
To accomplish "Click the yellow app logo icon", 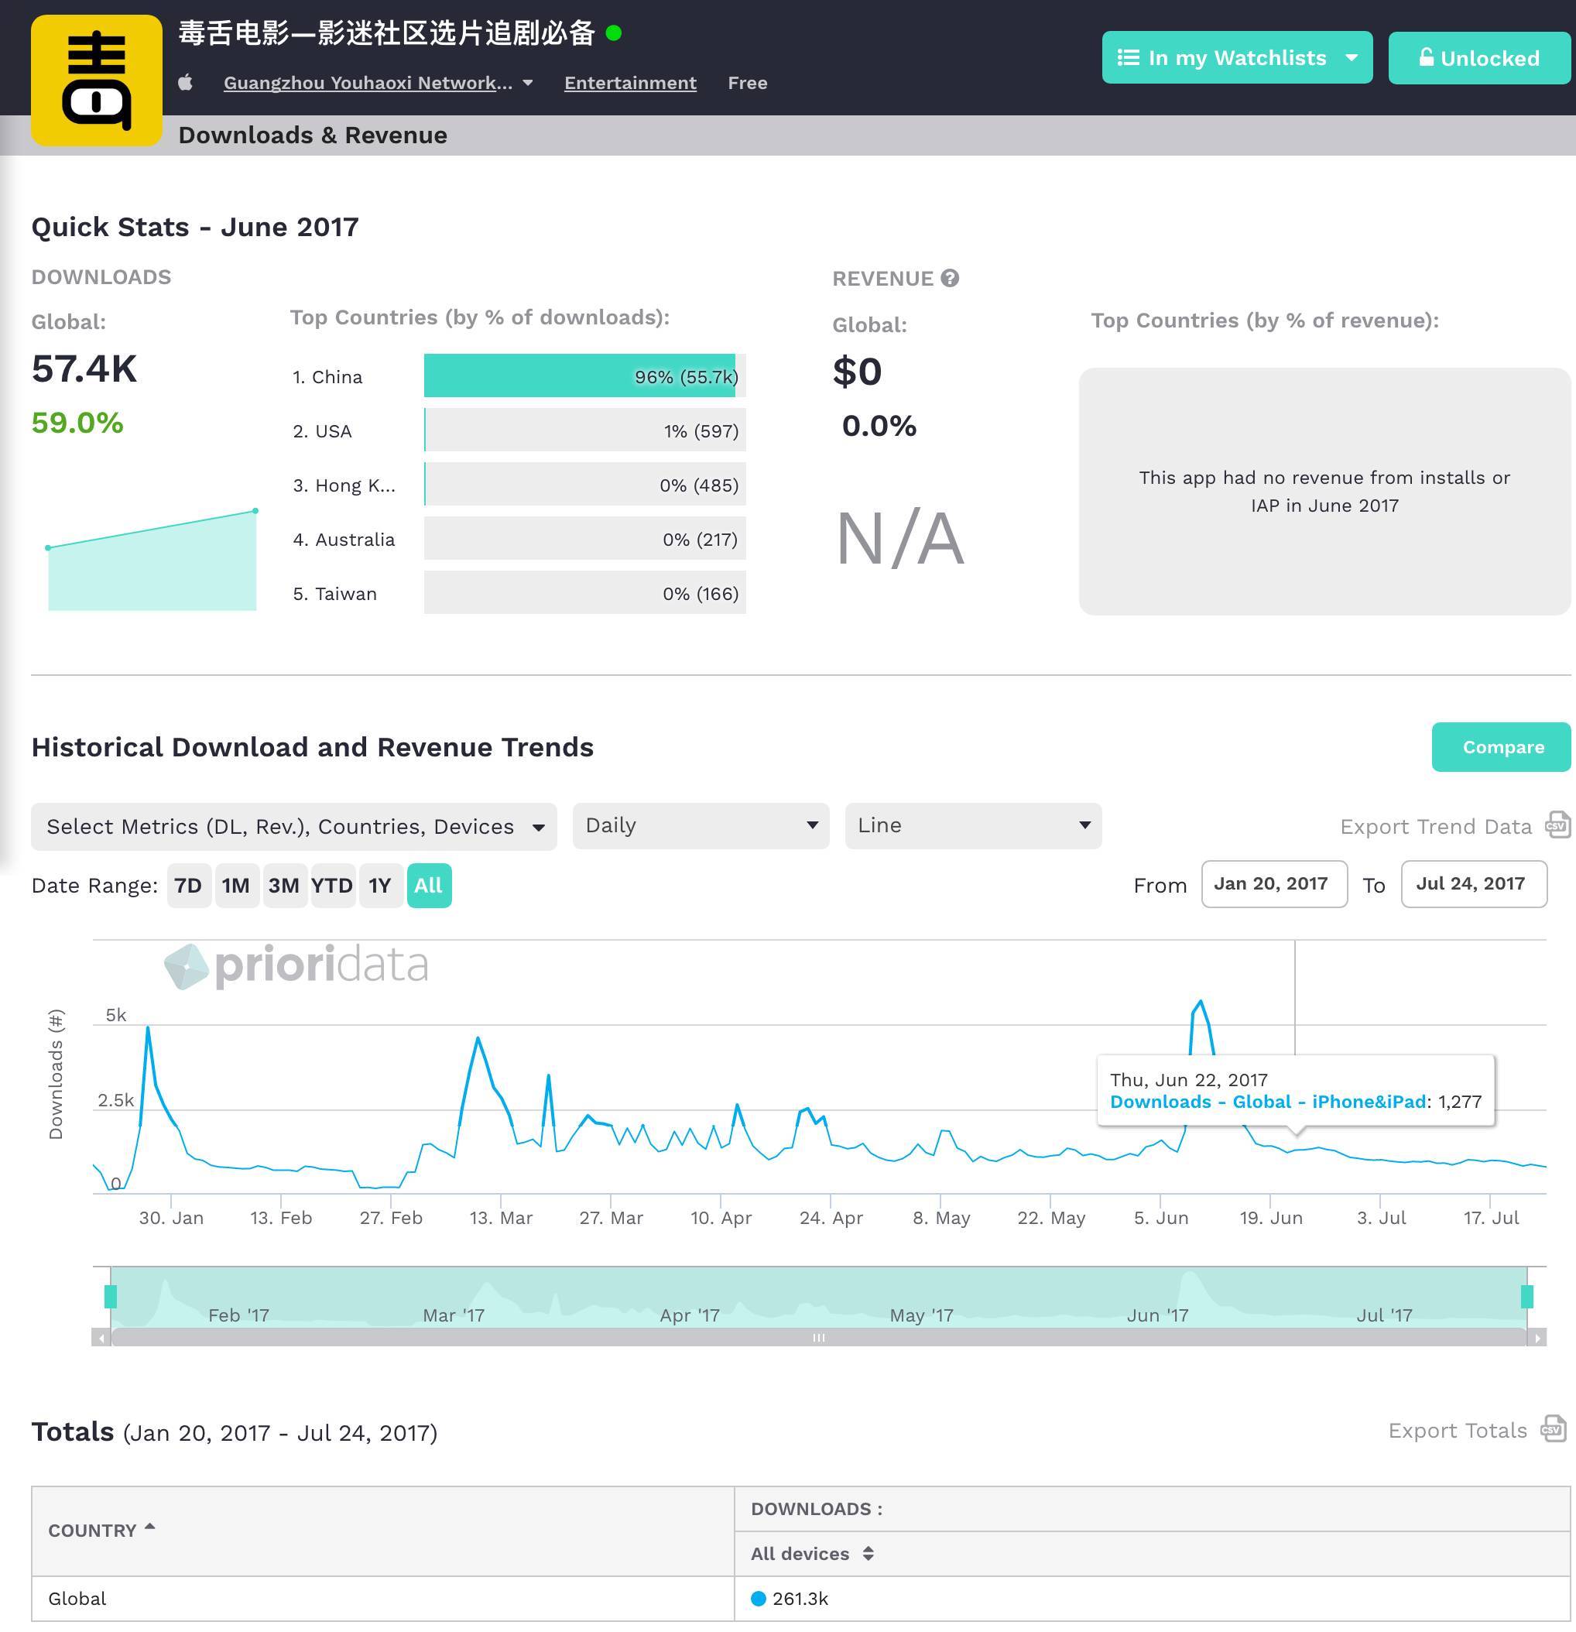I will coord(97,80).
